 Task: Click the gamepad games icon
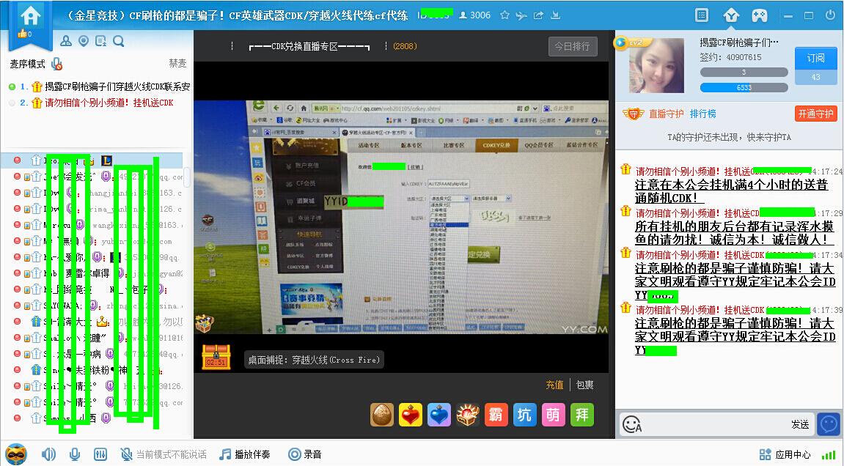click(x=760, y=15)
